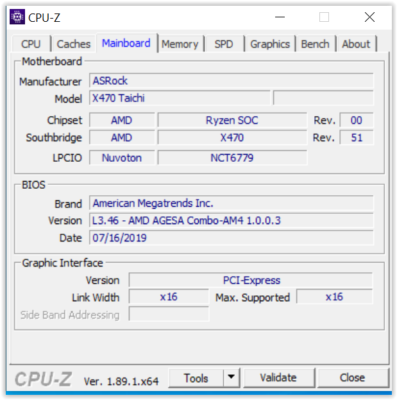
Task: Click the Validate button
Action: [279, 378]
